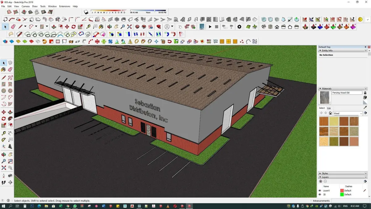Hide the 3D layer using its eye icon
Viewport: 371px width, 209px height.
coord(320,194)
